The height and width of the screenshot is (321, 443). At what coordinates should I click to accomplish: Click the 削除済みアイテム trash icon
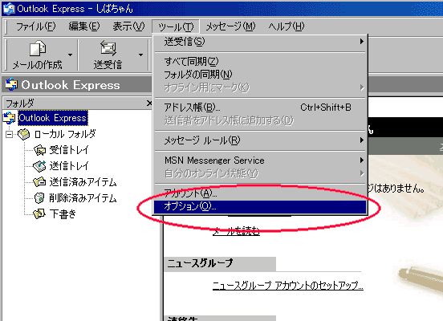click(x=39, y=197)
